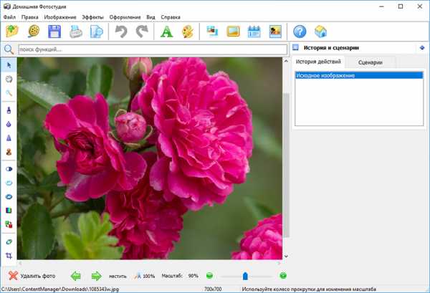
Task: Go to previous photo with green left arrow
Action: tap(75, 276)
